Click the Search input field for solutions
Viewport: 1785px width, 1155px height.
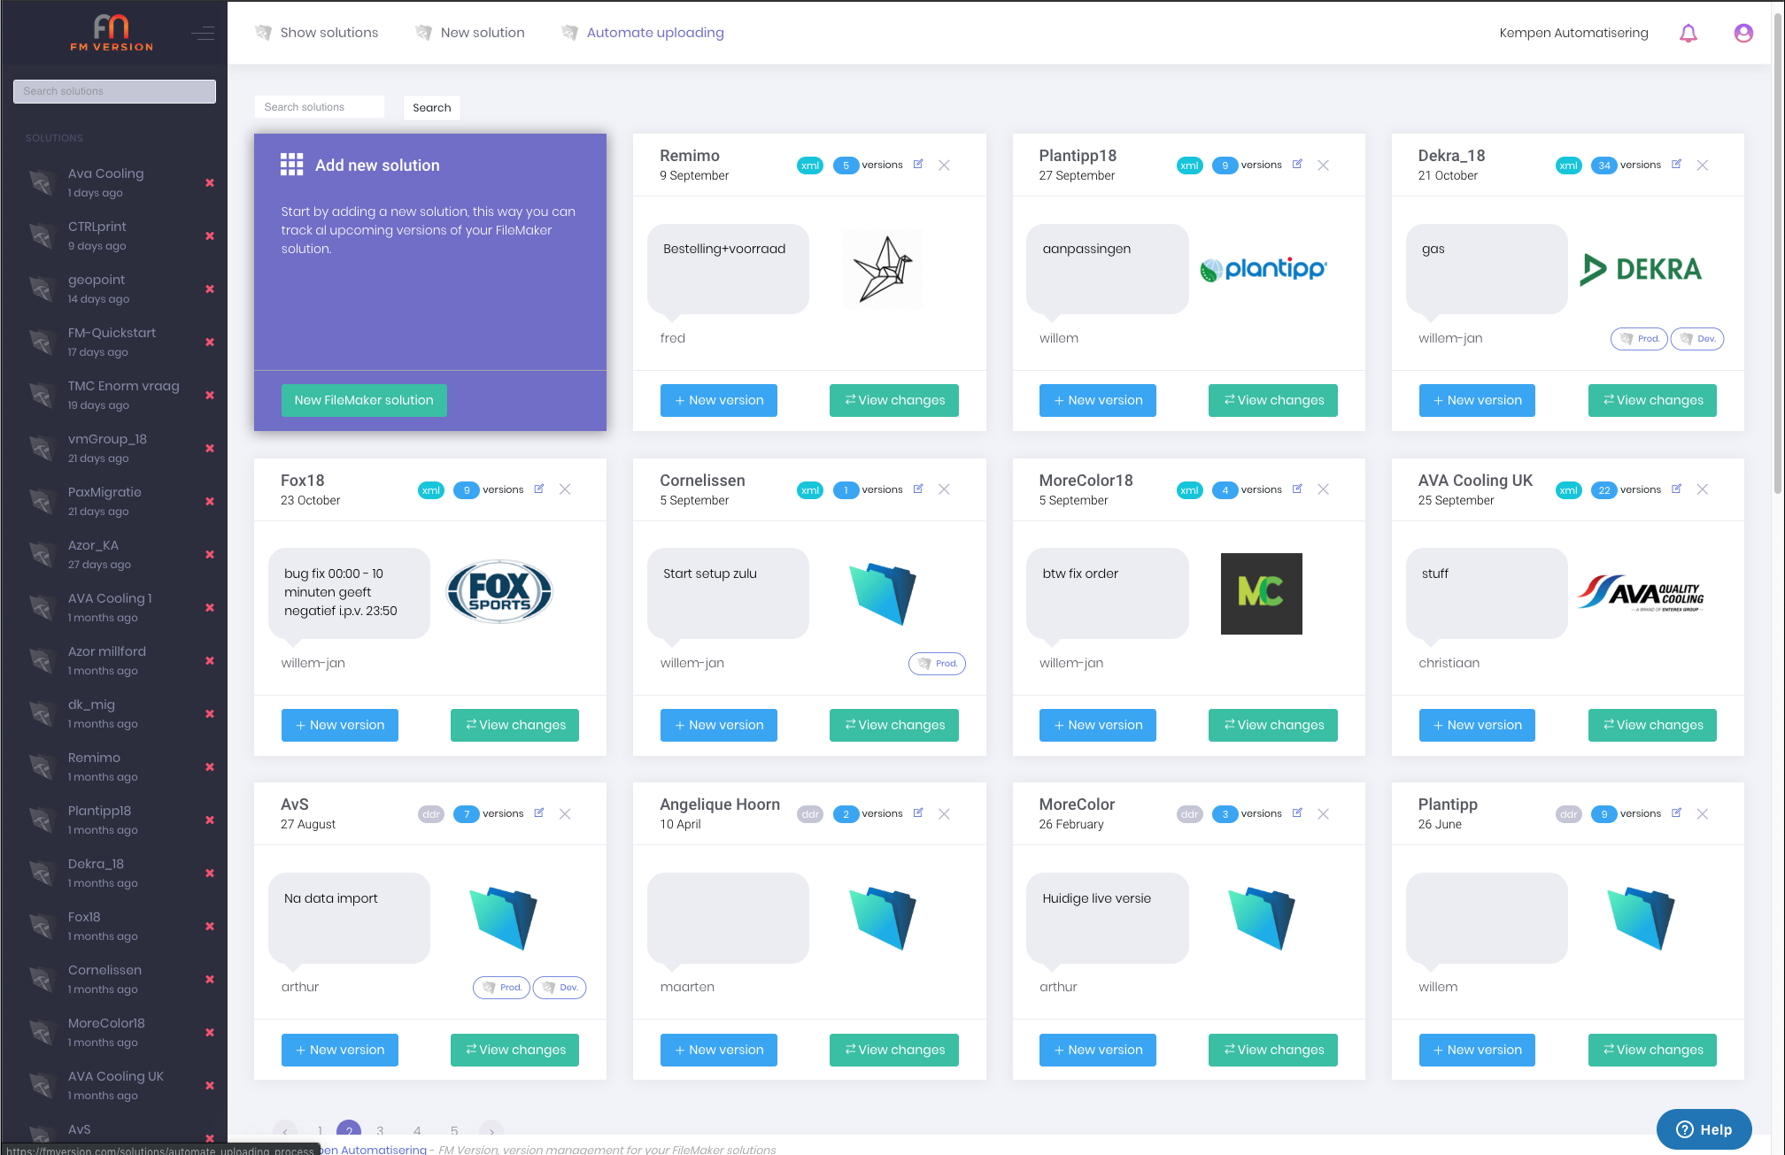[321, 107]
